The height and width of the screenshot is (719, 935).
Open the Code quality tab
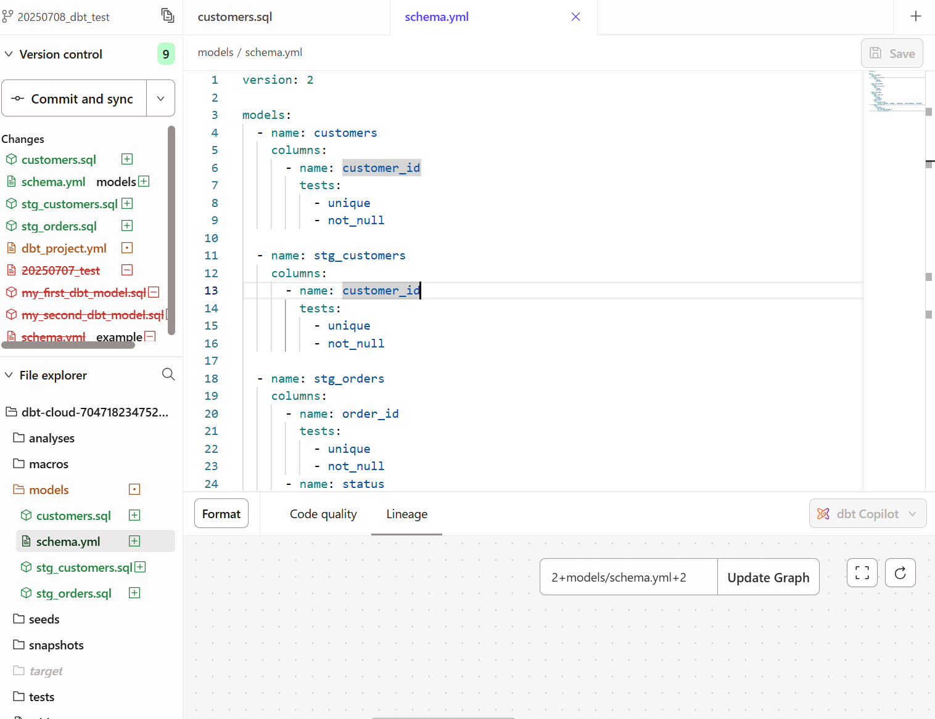[x=323, y=514]
